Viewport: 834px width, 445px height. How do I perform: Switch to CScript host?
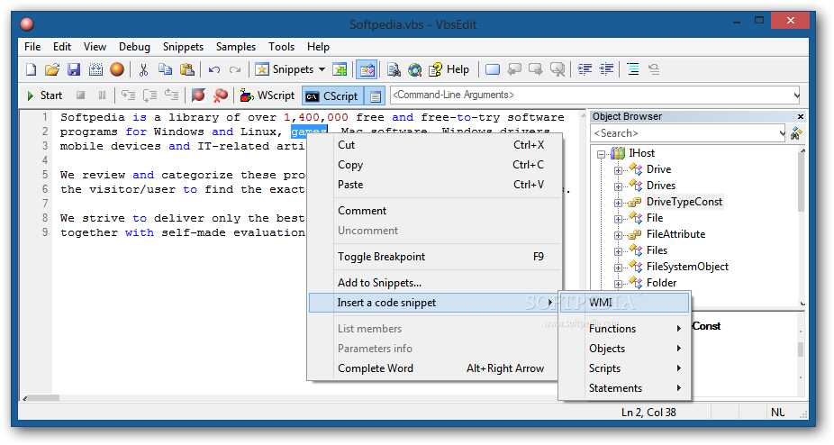333,95
